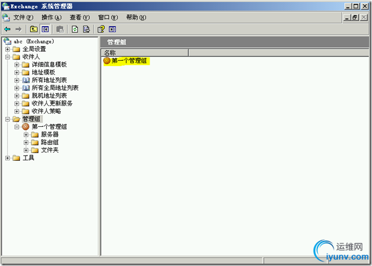
Task: Toggle the Show/Hide Console Tree icon
Action: (x=45, y=29)
